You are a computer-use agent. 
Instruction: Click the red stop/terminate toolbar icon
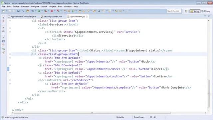pos(52,11)
